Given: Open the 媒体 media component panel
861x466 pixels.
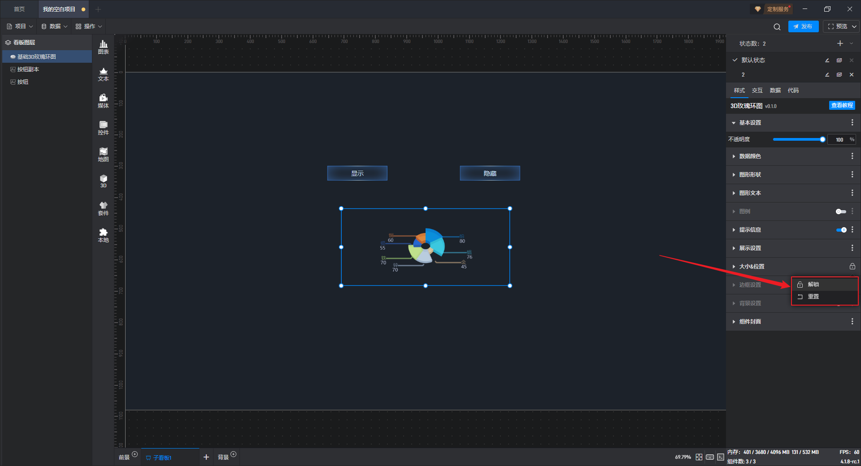Looking at the screenshot, I should click(x=103, y=101).
